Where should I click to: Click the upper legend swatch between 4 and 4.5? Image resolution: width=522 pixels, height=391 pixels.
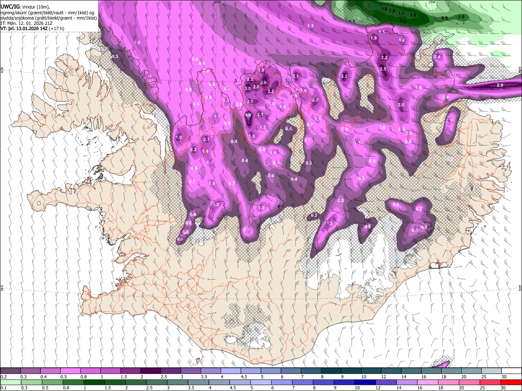pos(230,371)
